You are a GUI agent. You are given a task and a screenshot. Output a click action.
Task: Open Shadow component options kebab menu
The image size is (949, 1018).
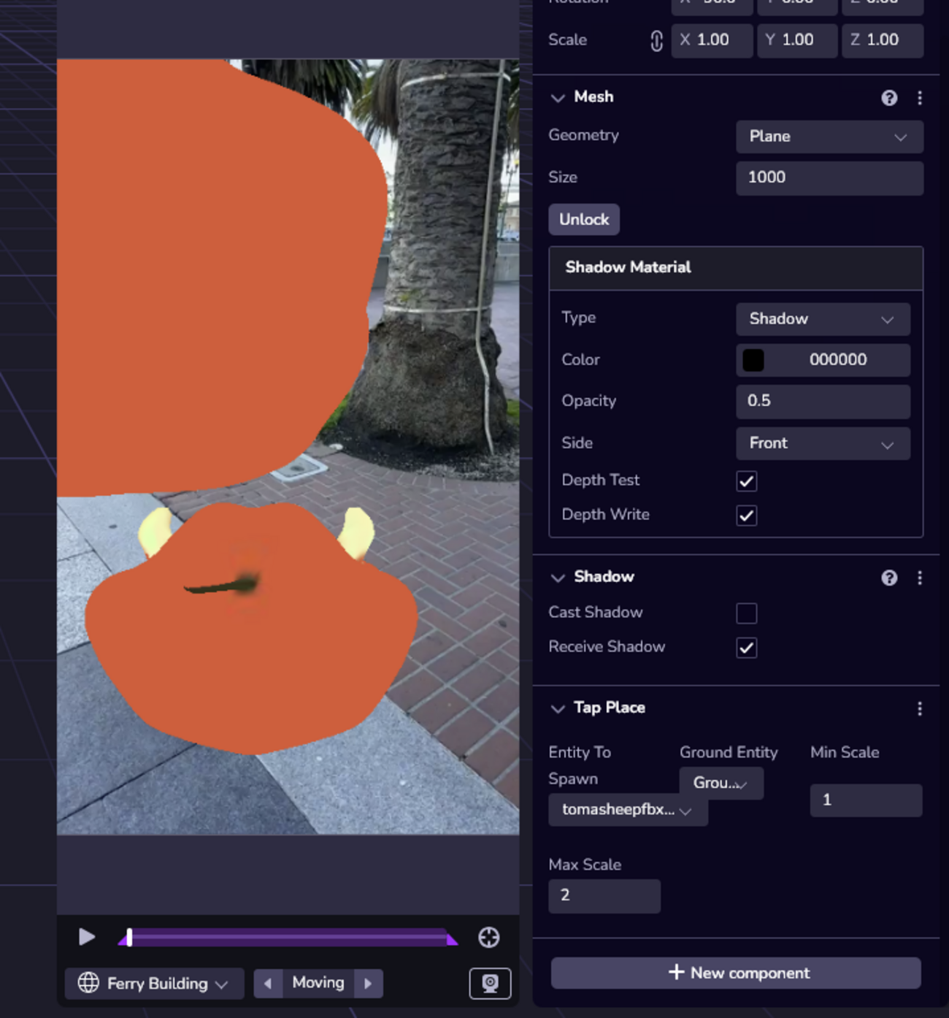coord(920,578)
